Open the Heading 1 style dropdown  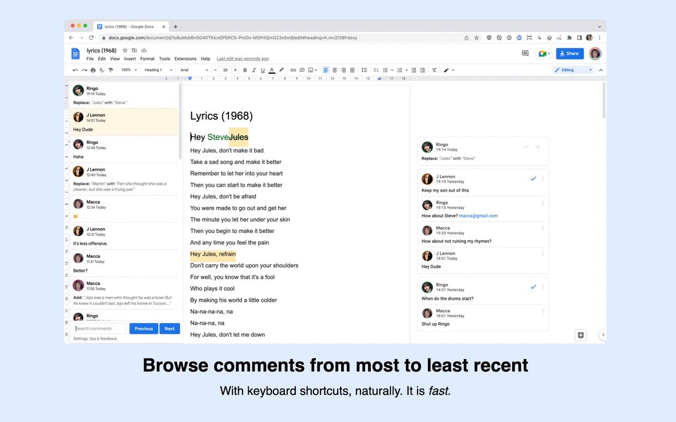159,70
